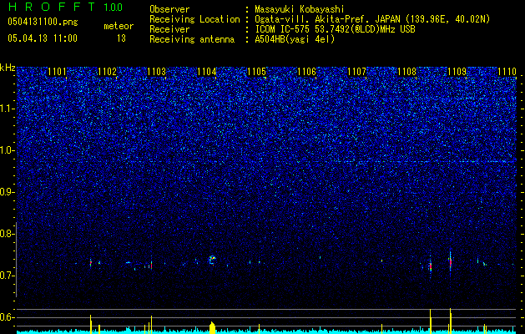Click the 0.9 frequency axis label
The width and height of the screenshot is (525, 334).
click(x=8, y=192)
